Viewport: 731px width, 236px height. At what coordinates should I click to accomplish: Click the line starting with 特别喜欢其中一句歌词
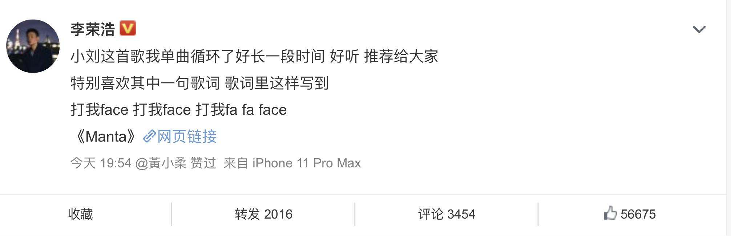tap(199, 83)
